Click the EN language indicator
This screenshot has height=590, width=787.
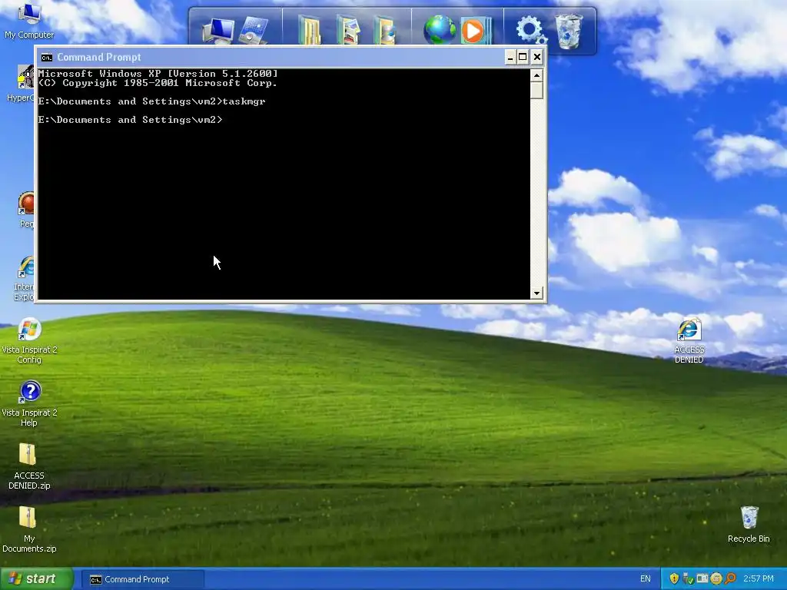click(x=645, y=578)
